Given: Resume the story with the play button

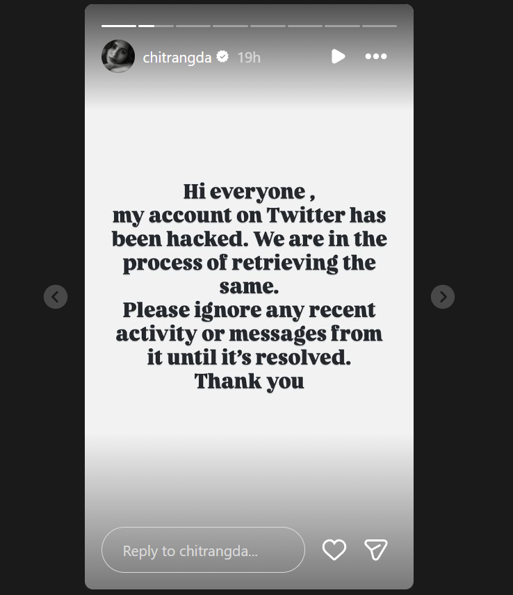Looking at the screenshot, I should click(338, 56).
